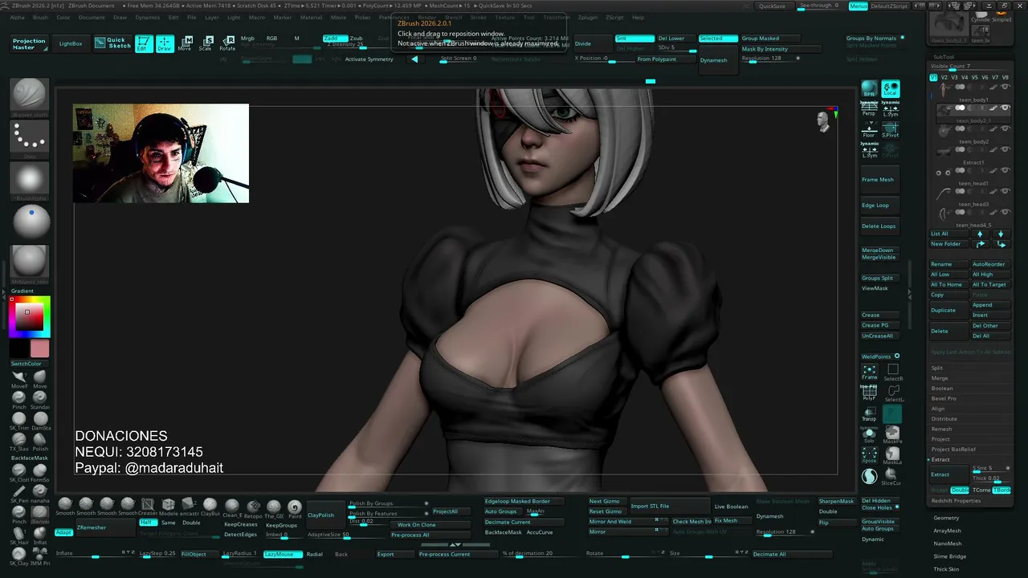Select the Persp perspective icon
The width and height of the screenshot is (1028, 578).
(x=869, y=108)
